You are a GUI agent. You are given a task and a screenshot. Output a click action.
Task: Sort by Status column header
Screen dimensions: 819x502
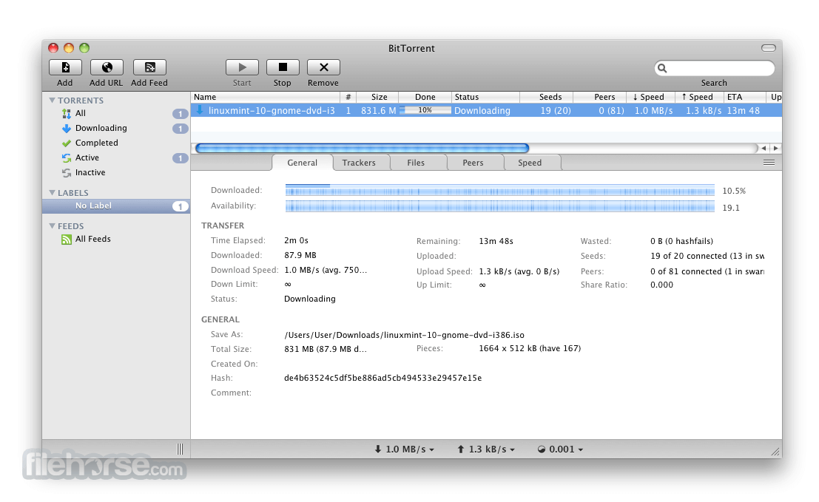[486, 97]
